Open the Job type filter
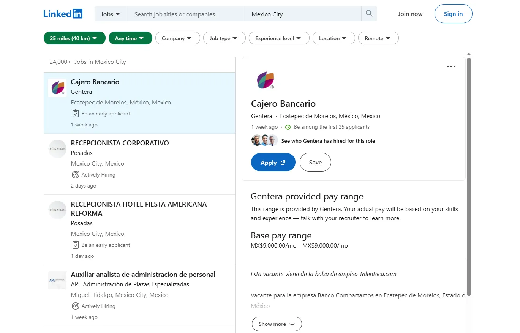This screenshot has width=520, height=333. [x=224, y=38]
